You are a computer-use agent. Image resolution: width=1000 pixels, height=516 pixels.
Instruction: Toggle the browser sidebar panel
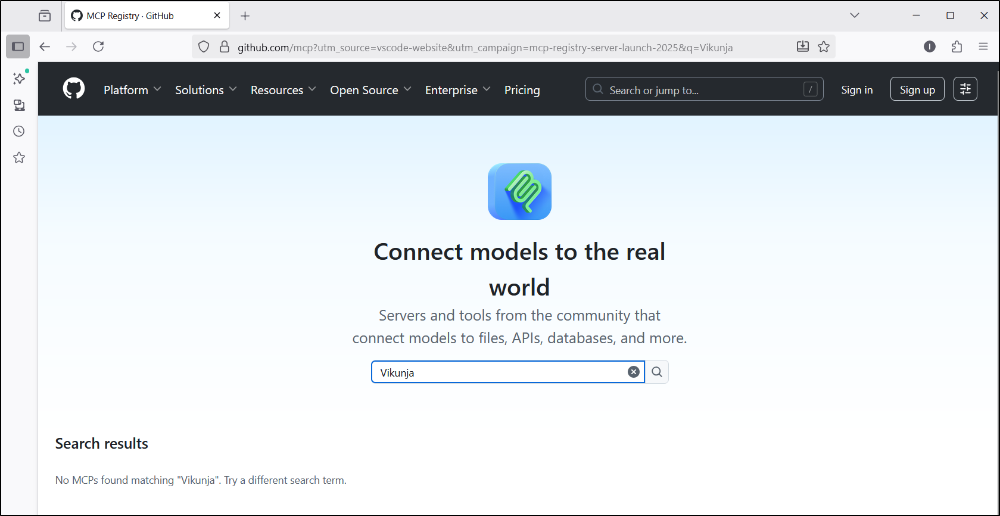[18, 46]
